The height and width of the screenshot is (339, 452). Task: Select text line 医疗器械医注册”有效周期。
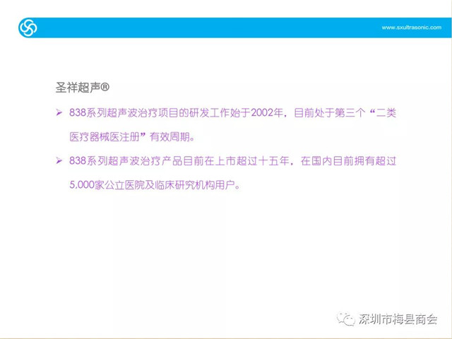point(132,136)
